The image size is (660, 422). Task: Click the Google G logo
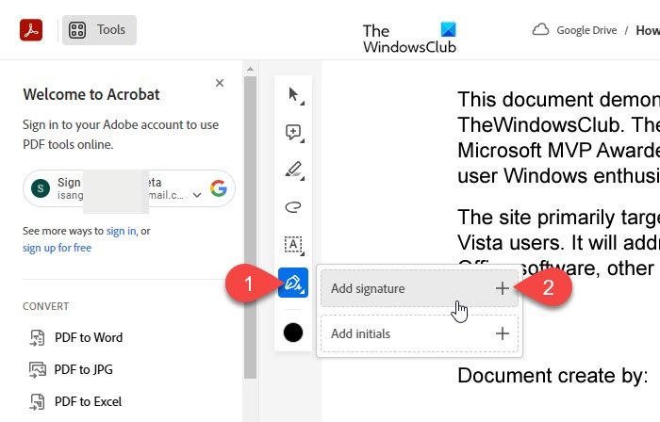(219, 188)
